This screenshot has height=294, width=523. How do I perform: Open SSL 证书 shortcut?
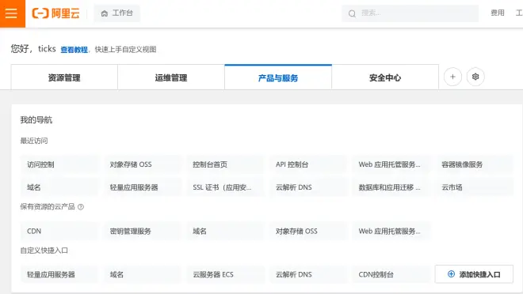point(225,187)
